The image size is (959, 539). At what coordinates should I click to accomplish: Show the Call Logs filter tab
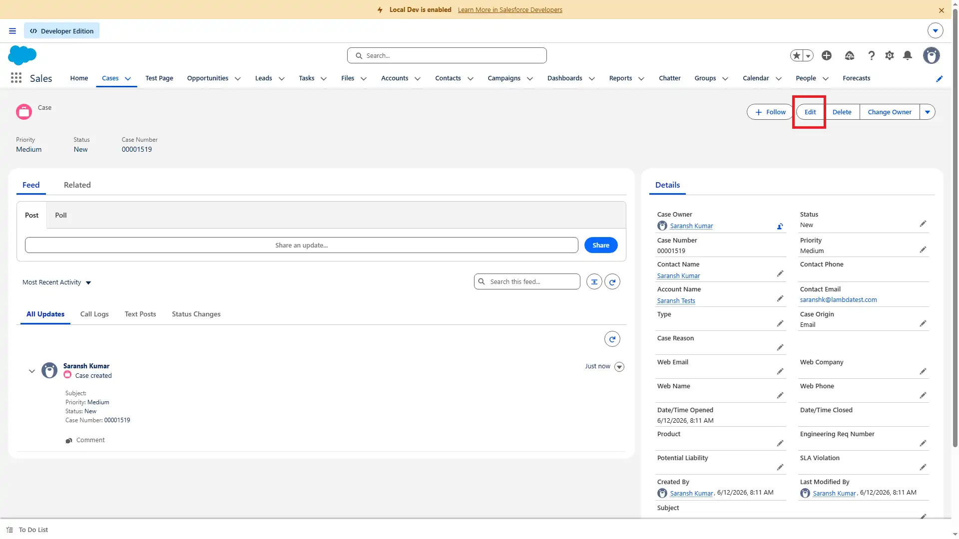[x=94, y=314]
